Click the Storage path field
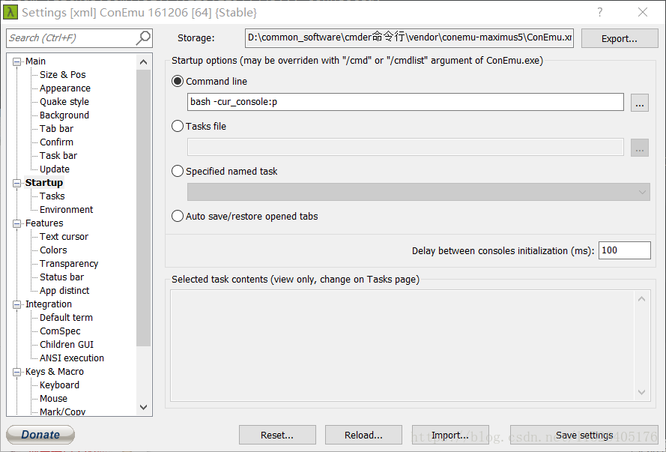666x452 pixels. (x=410, y=37)
